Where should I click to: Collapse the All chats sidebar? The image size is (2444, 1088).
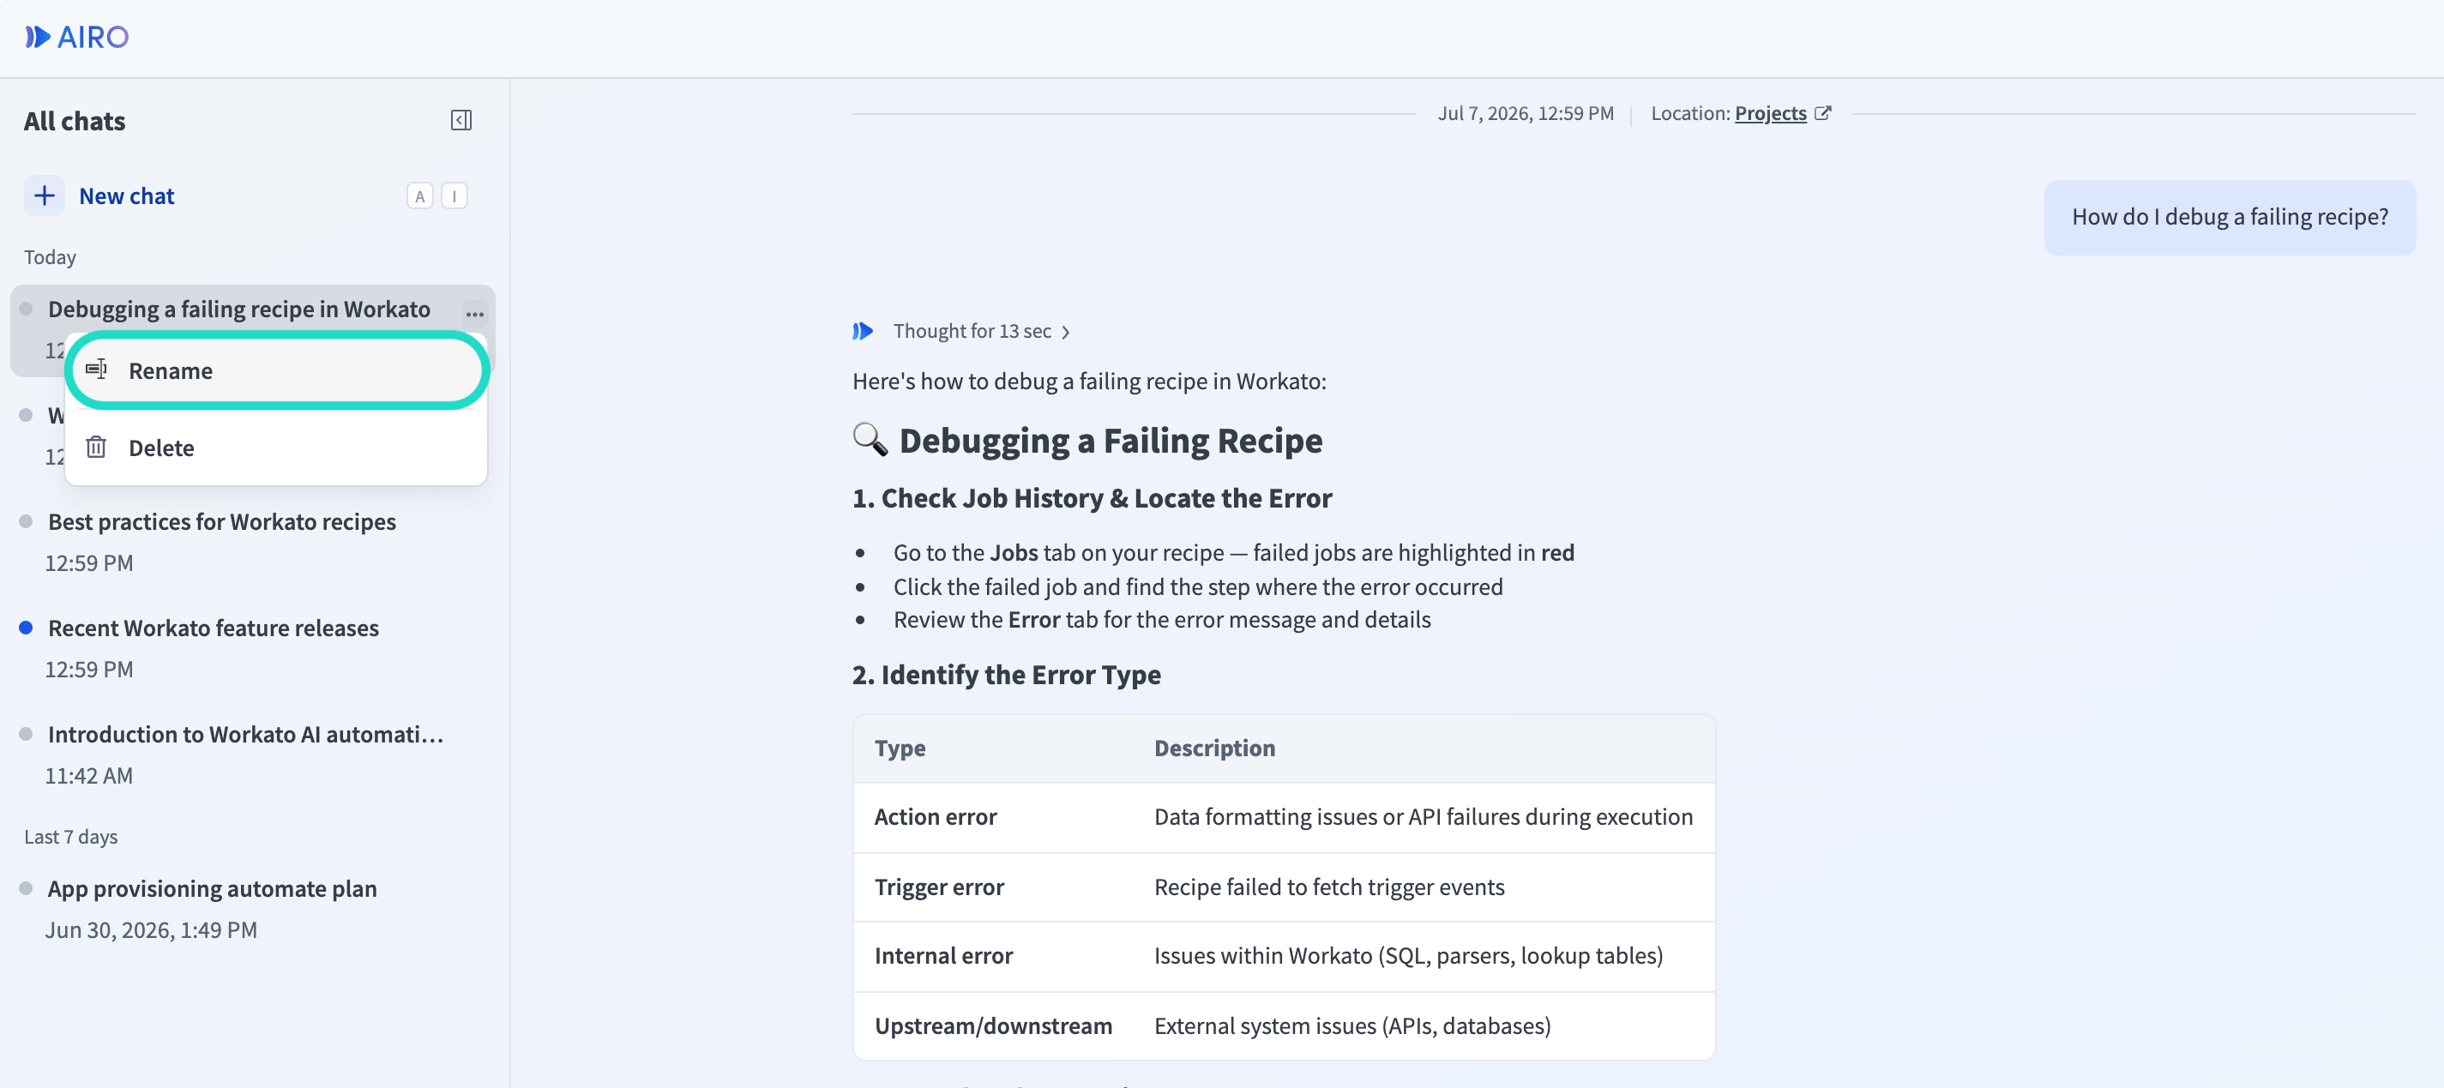pos(461,121)
